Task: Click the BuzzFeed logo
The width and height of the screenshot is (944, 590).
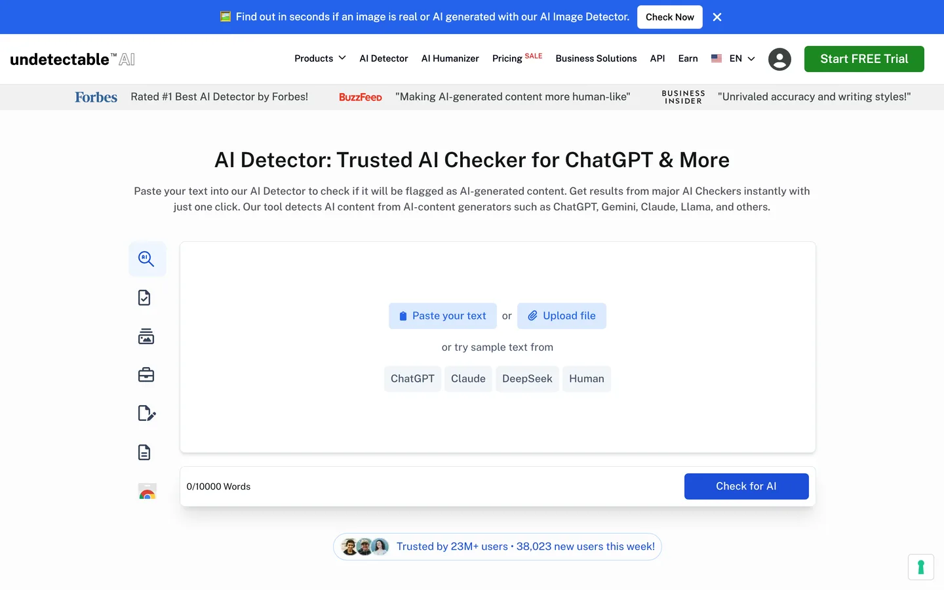Action: pos(361,97)
